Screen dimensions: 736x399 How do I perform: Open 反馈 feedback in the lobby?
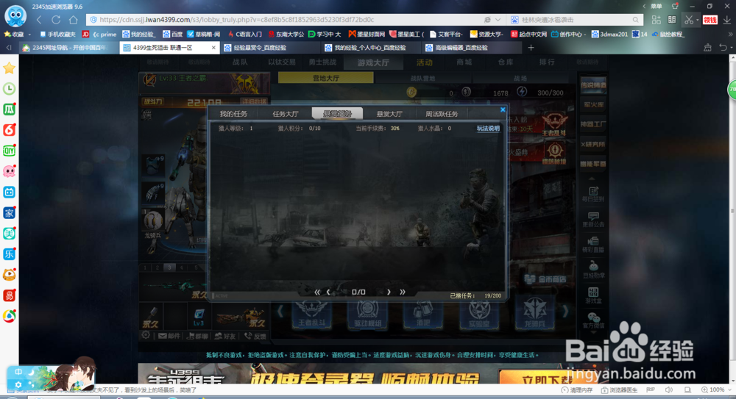coord(255,336)
